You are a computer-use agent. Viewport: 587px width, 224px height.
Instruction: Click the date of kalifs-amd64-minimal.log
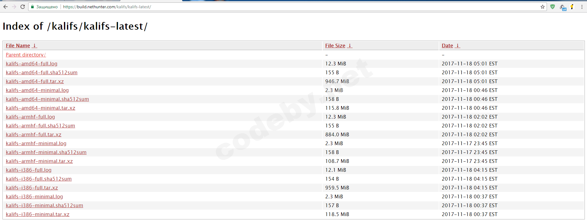coord(470,90)
